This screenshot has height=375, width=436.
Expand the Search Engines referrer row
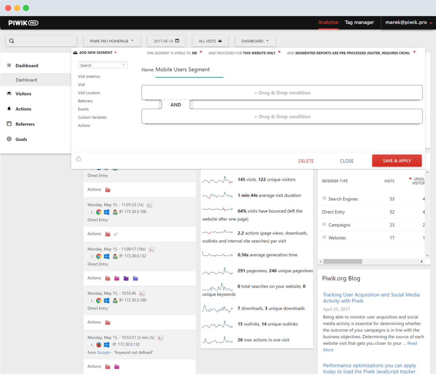click(324, 198)
